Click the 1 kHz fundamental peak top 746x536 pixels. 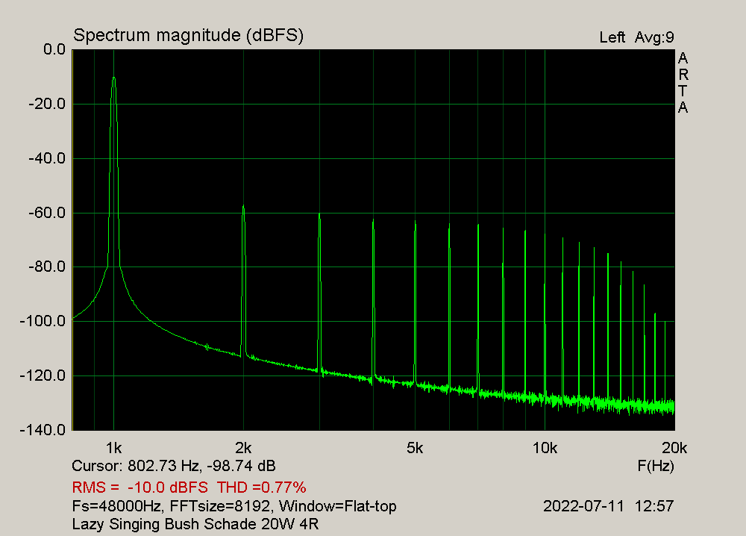tap(113, 78)
